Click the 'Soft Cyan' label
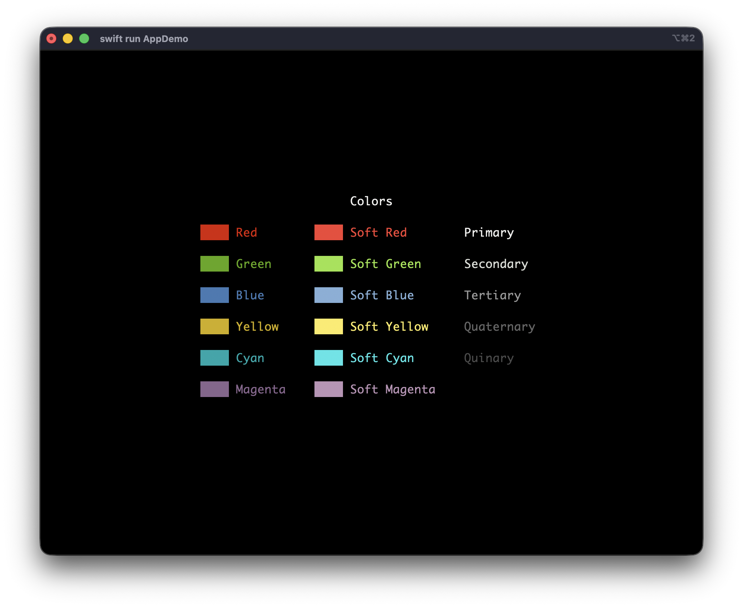Viewport: 743px width, 608px height. tap(382, 358)
